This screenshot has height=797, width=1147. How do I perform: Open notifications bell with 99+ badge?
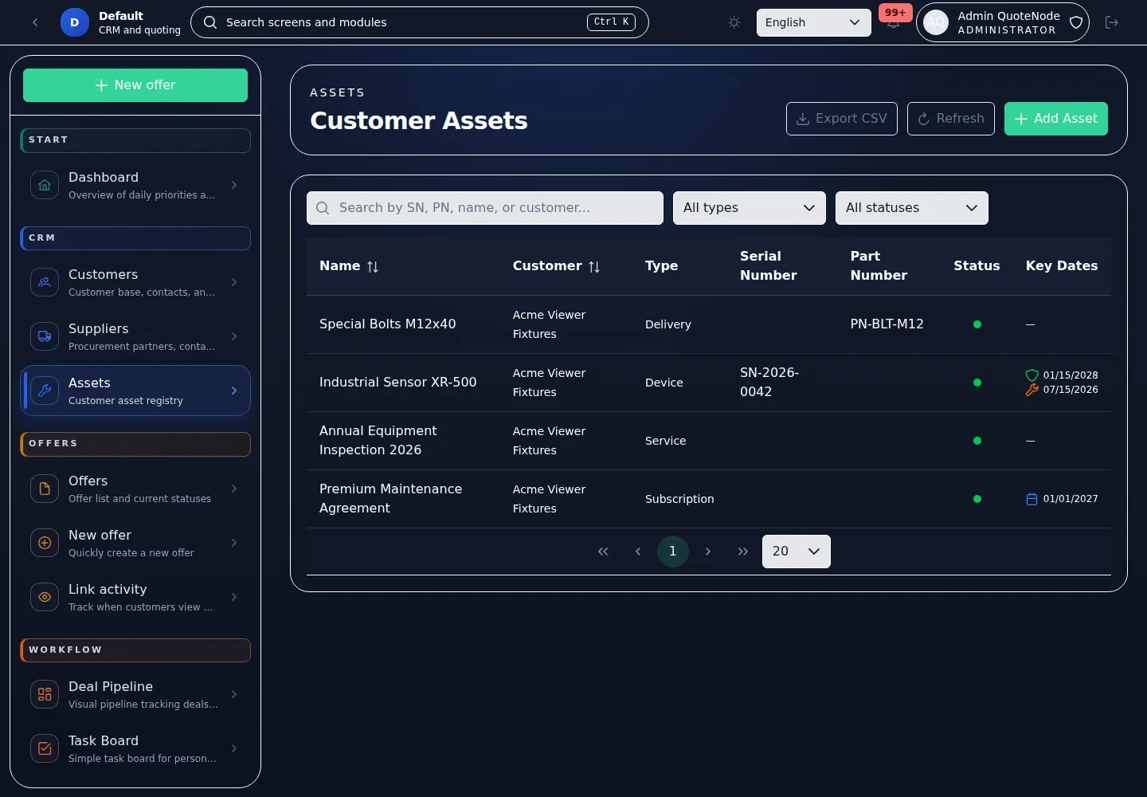point(894,22)
